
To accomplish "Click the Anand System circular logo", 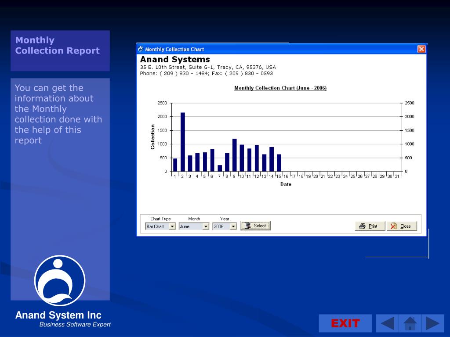I will coord(60,281).
